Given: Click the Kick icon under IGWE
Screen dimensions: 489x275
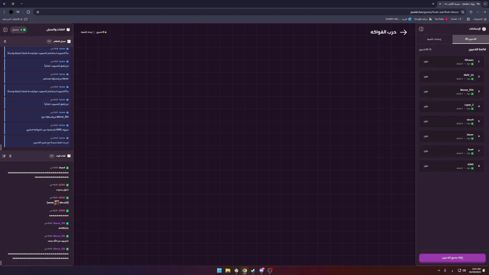Looking at the screenshot, I should pos(472,168).
